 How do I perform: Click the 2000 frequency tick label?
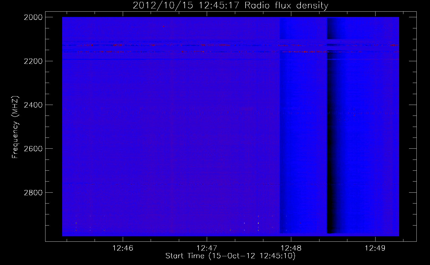point(33,17)
